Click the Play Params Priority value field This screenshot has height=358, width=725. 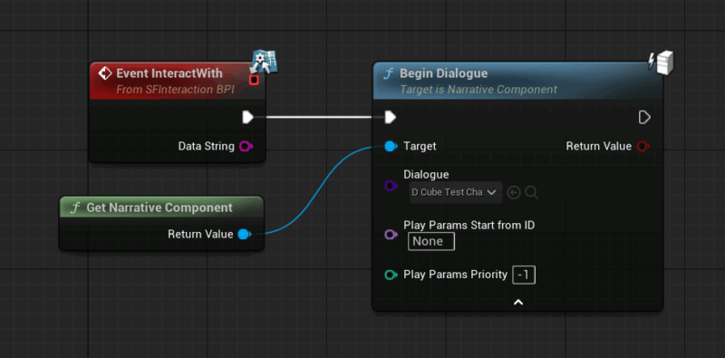coord(524,276)
